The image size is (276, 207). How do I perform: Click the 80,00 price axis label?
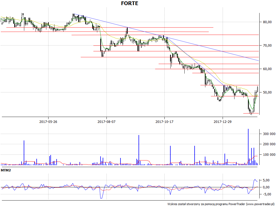267,22
